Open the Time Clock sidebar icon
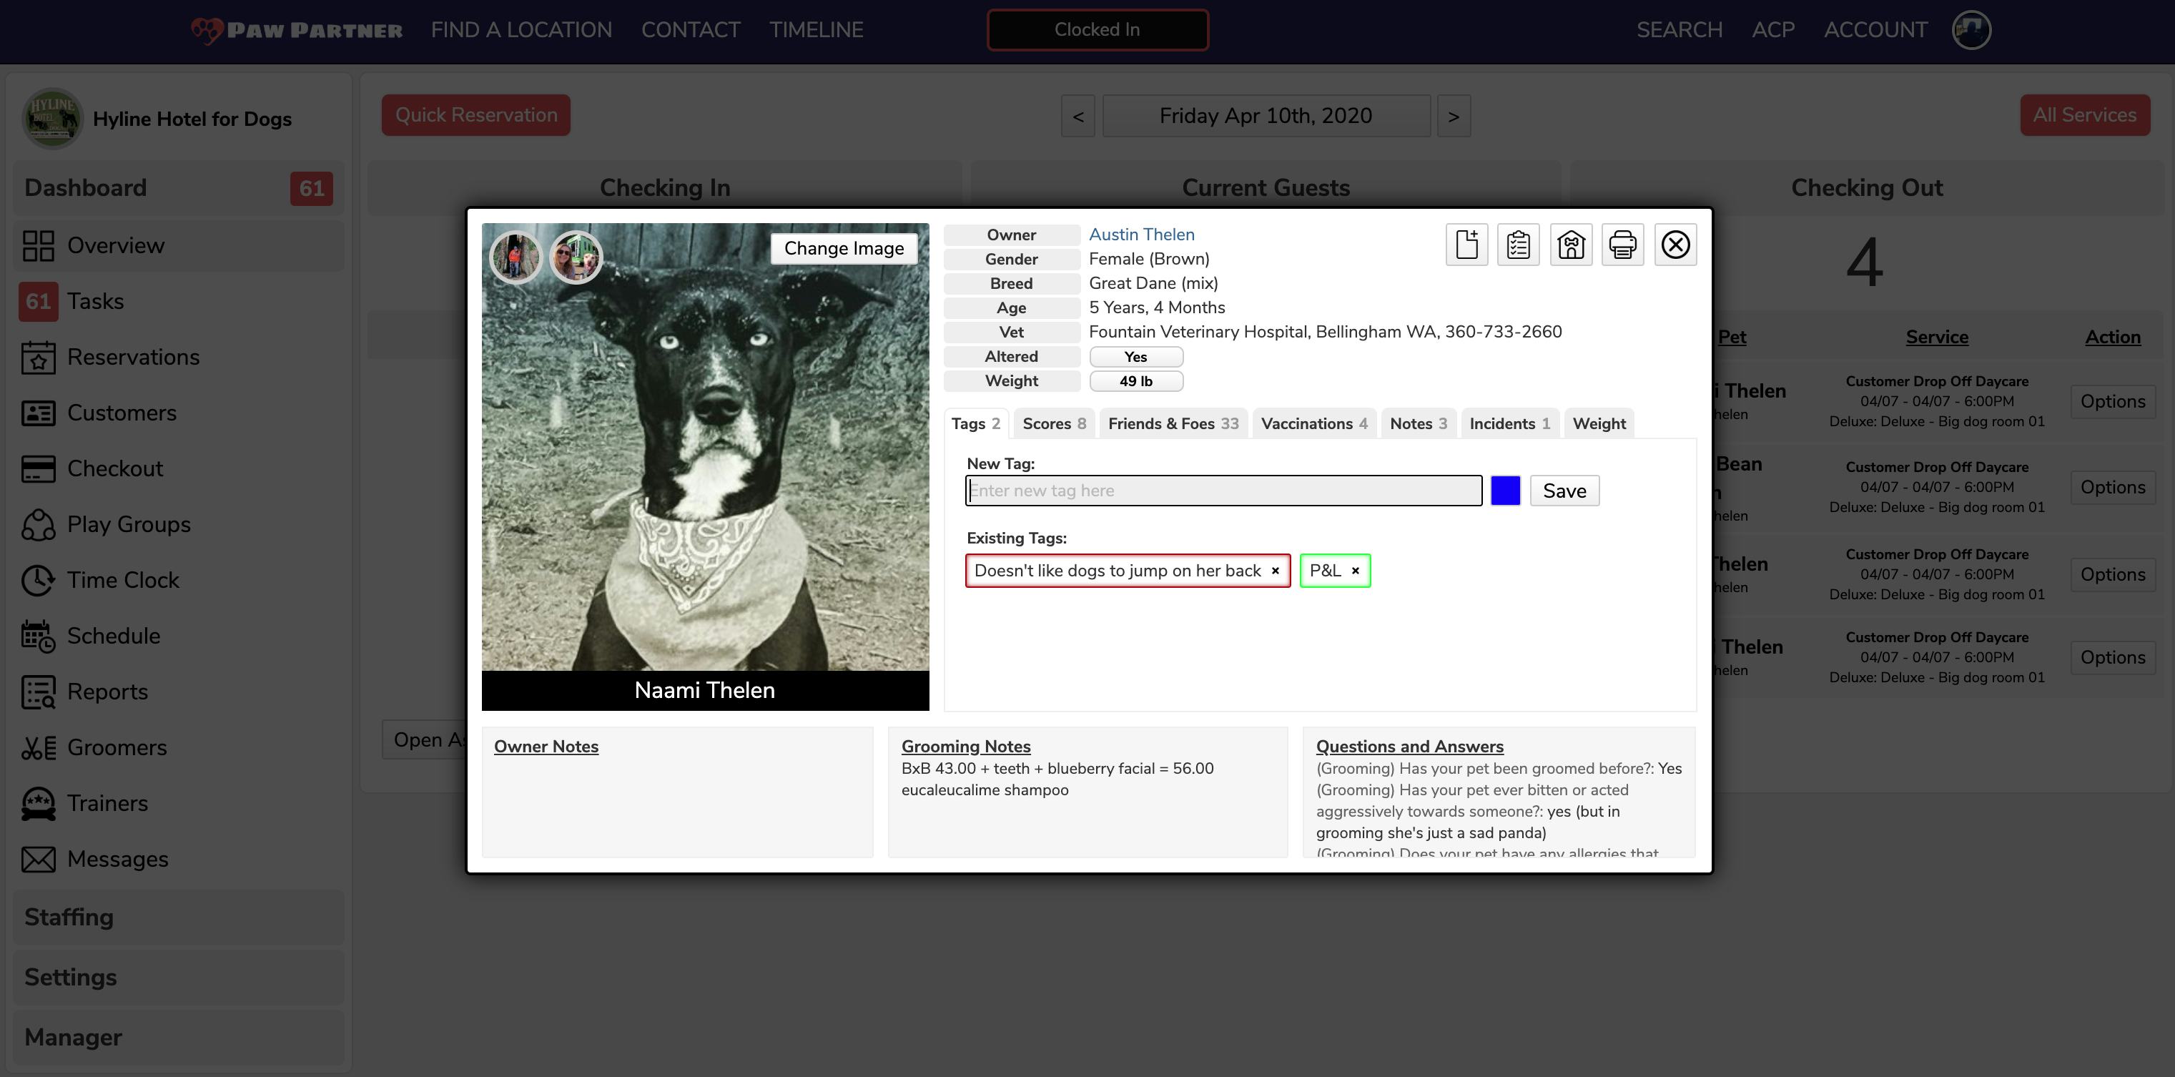 click(37, 580)
